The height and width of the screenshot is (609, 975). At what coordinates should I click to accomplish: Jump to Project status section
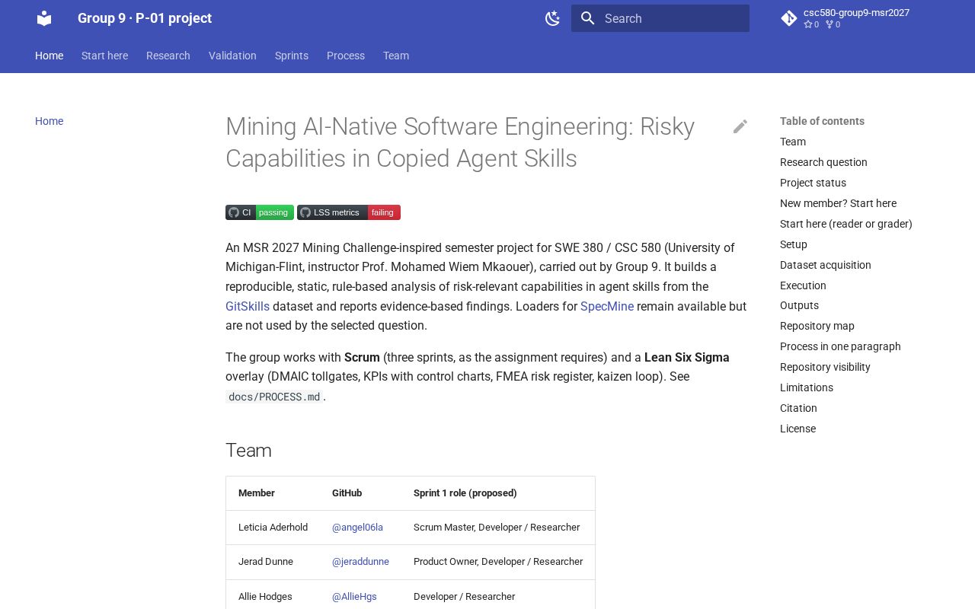[813, 183]
